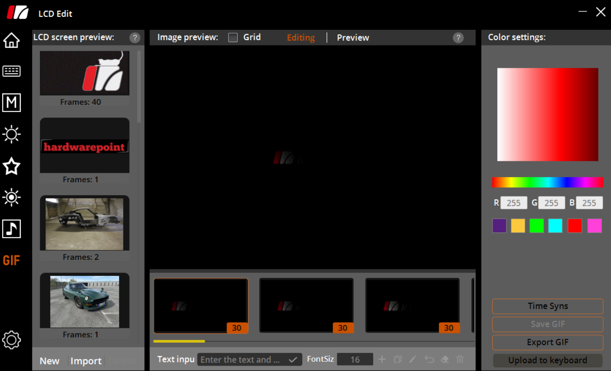Select the hardwarepoint GIF thumbnail

tap(84, 145)
